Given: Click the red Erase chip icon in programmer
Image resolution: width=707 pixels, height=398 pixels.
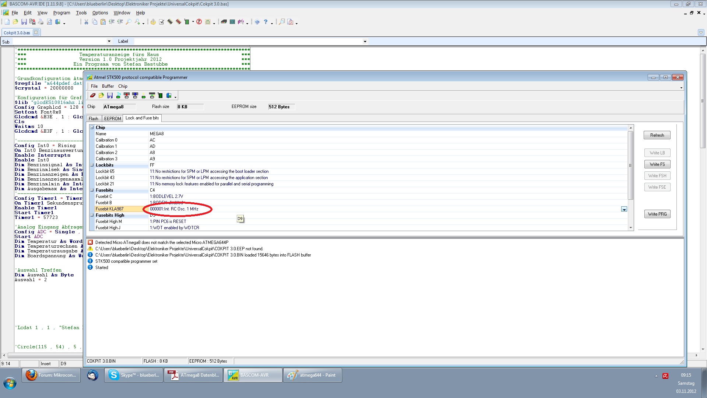Looking at the screenshot, I should click(x=93, y=95).
